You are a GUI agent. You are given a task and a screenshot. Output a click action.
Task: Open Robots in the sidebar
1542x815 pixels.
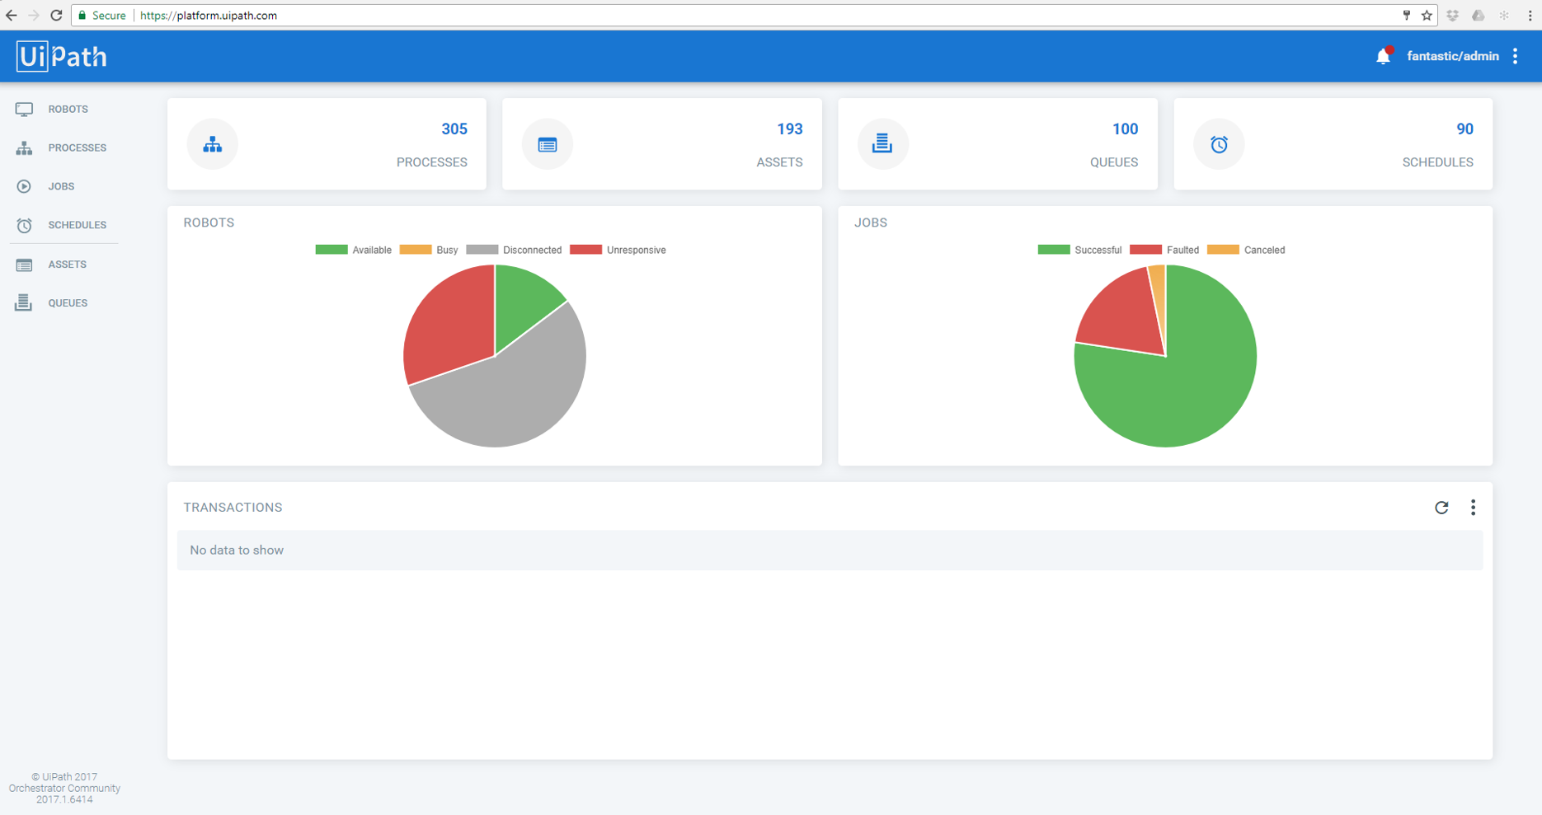tap(68, 109)
